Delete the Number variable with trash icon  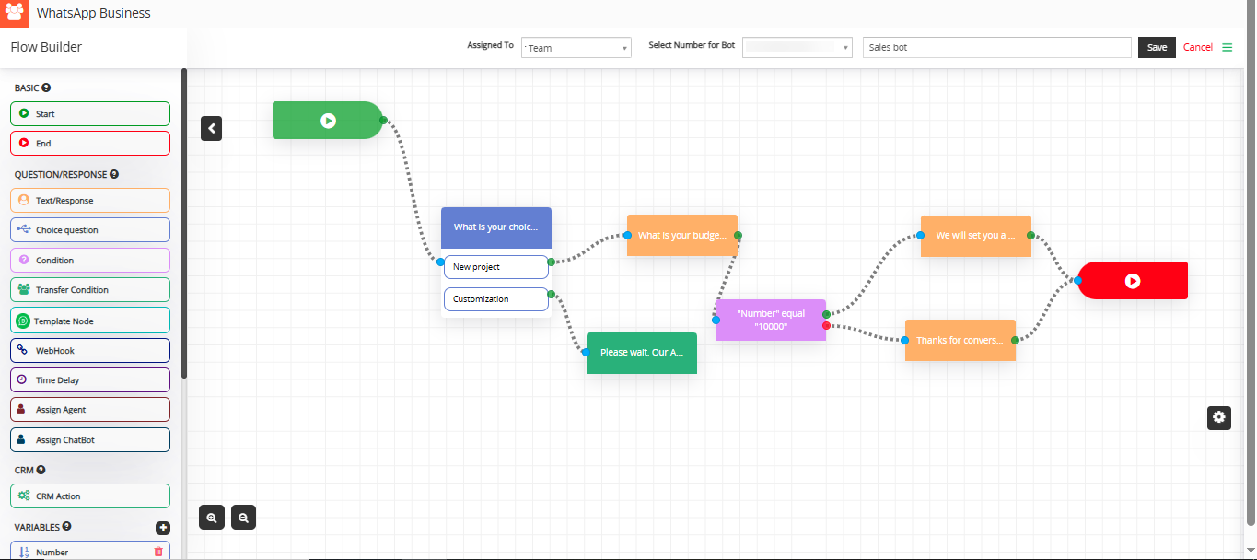158,552
